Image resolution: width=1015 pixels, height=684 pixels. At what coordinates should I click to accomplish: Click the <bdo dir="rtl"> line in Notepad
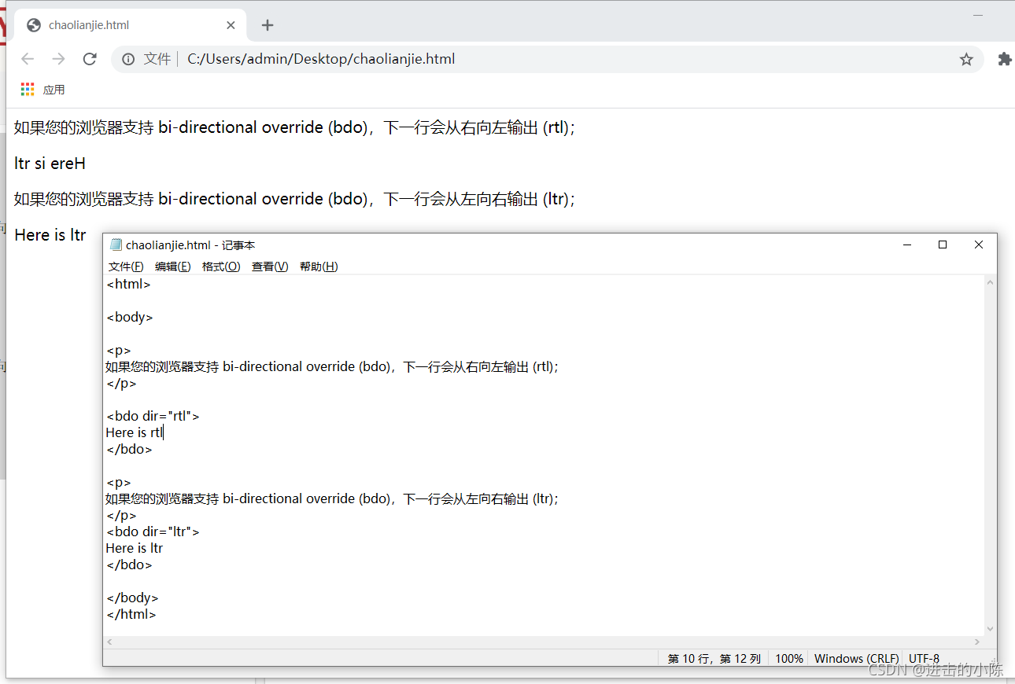pyautogui.click(x=153, y=416)
